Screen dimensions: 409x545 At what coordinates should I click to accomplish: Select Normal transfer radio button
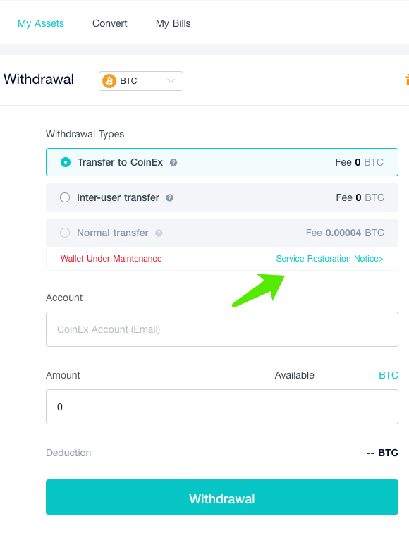pos(65,233)
